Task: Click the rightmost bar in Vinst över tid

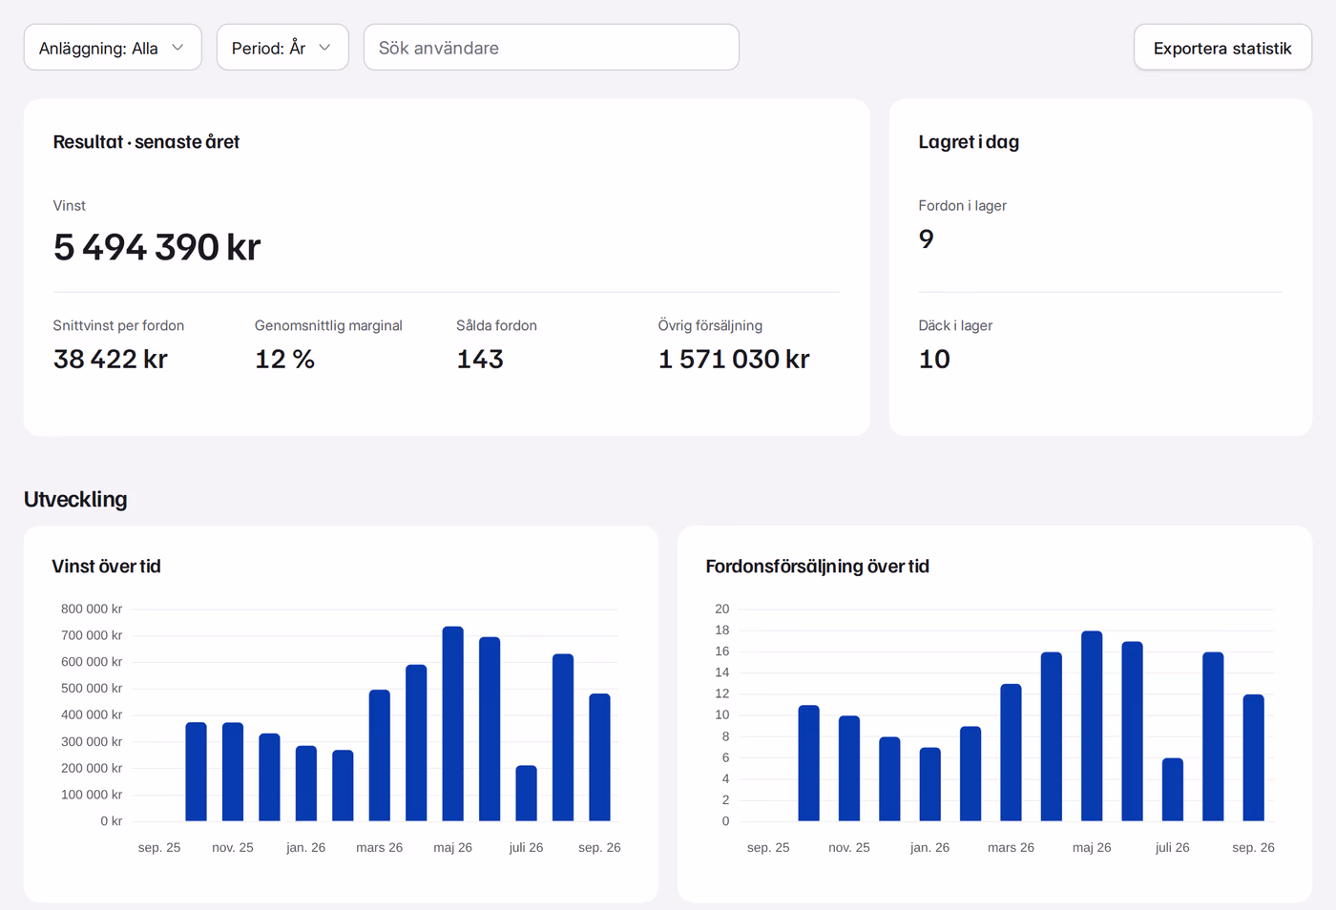Action: [x=599, y=757]
